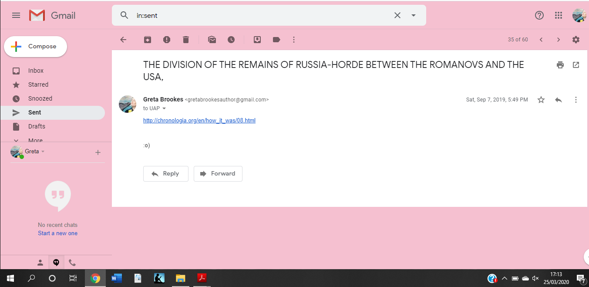This screenshot has height=287, width=589.
Task: Star the message from Greta Brookes
Action: point(541,100)
